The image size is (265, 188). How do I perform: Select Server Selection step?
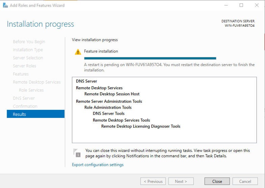(x=28, y=58)
